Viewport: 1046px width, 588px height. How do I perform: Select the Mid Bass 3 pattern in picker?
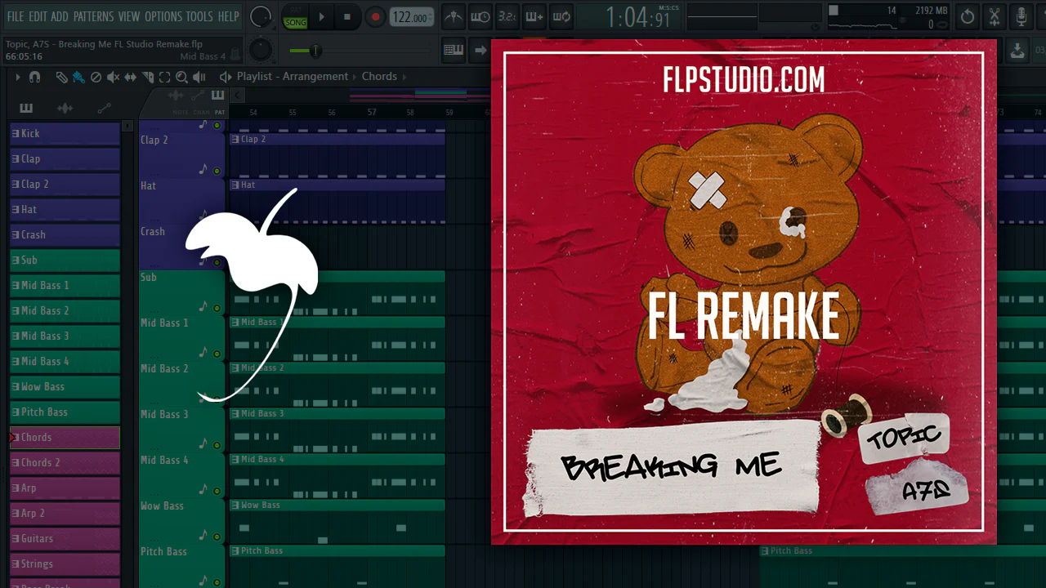click(65, 336)
